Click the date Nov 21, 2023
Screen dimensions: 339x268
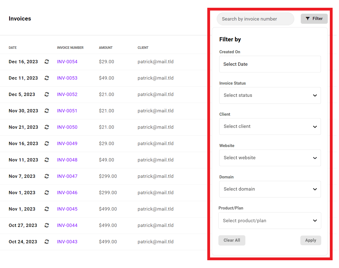tap(23, 127)
